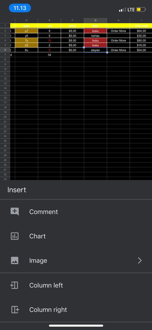This screenshot has height=330, width=152.
Task: Choose Chart from Insert menu
Action: point(76,236)
